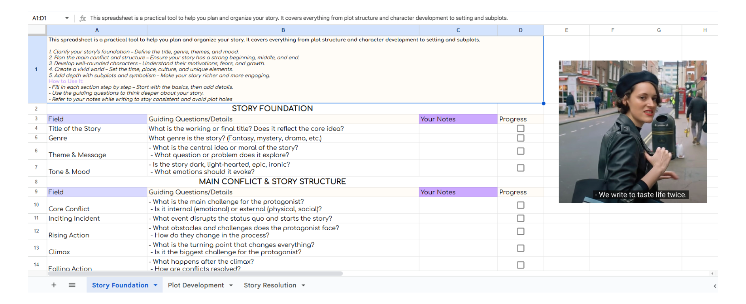Select the woman in beret image
Image resolution: width=746 pixels, height=304 pixels.
pyautogui.click(x=633, y=131)
